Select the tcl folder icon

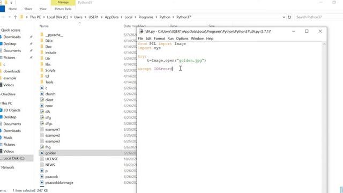click(42, 76)
